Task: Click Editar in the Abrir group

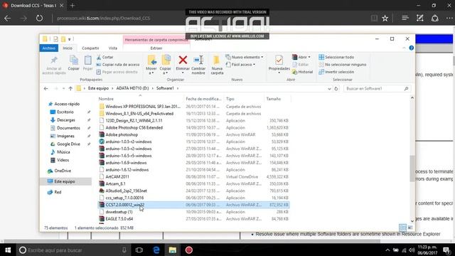Action: pyautogui.click(x=301, y=65)
